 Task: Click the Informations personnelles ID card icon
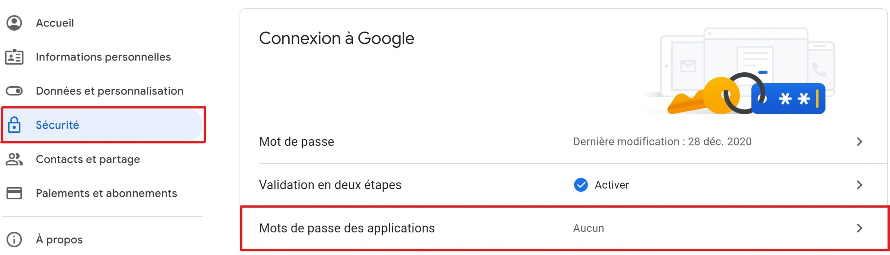pos(14,57)
